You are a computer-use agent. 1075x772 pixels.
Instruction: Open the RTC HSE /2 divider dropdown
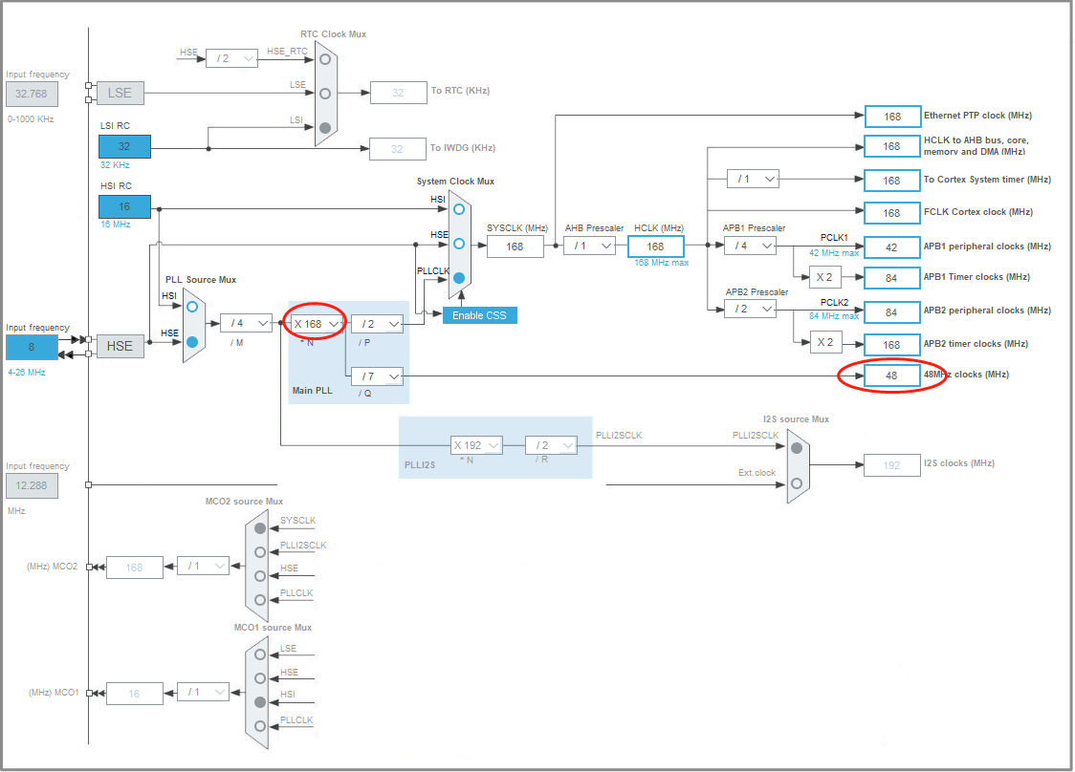pos(231,57)
